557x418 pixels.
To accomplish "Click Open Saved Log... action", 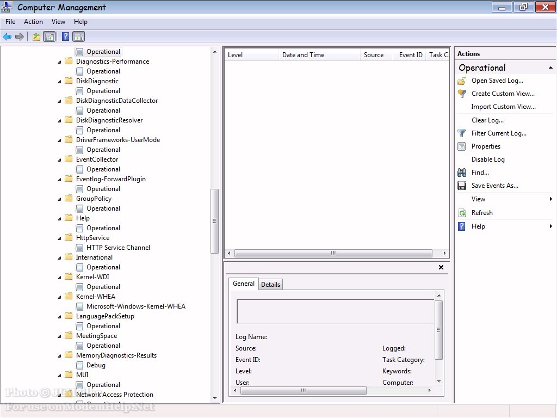I will (497, 81).
